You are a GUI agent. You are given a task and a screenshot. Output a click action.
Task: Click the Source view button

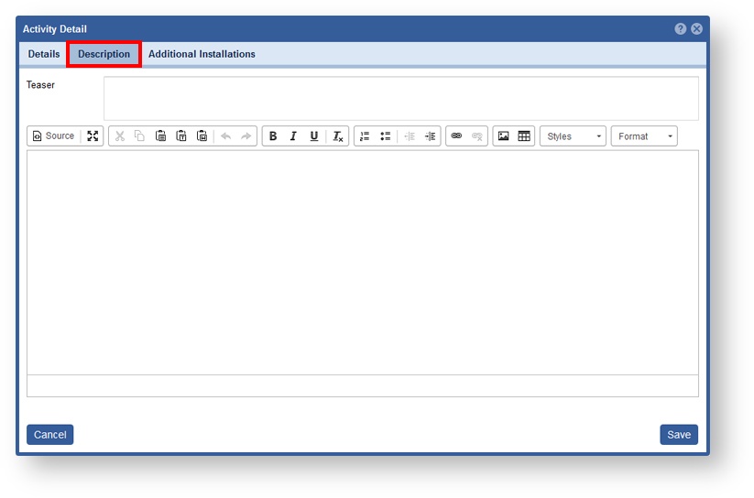click(x=53, y=136)
